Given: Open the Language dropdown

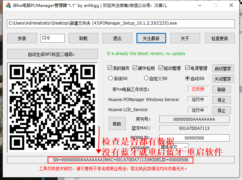Looking at the screenshot, I should [174, 147].
